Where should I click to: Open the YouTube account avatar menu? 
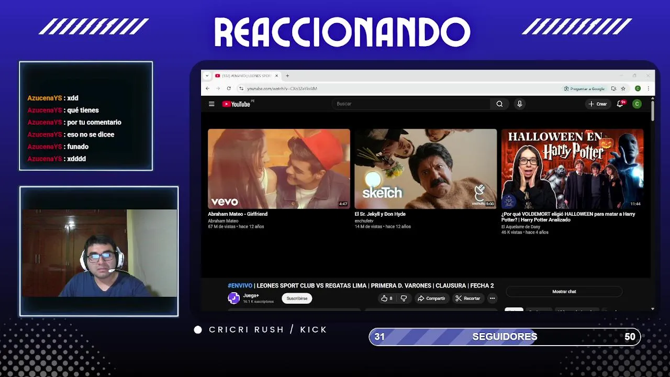point(637,104)
